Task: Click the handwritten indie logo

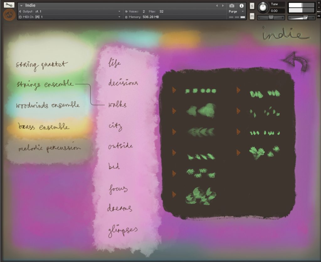Action: click(x=285, y=34)
